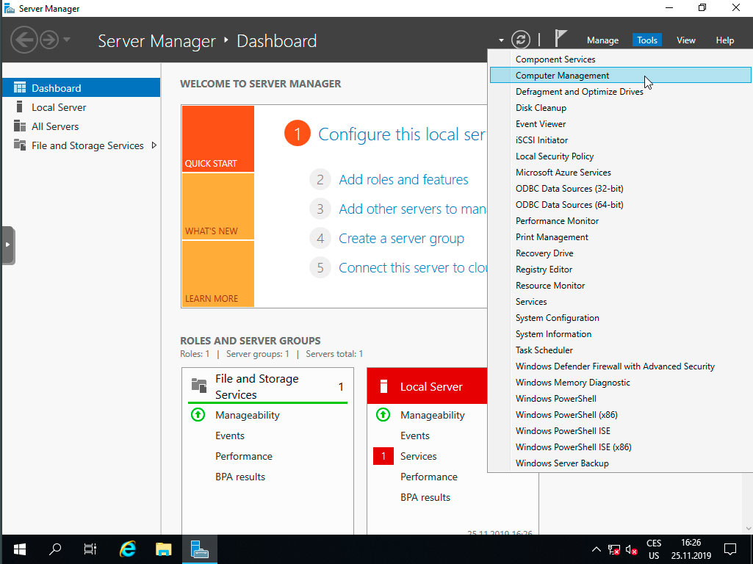Click the Task View taskbar icon

click(x=90, y=549)
